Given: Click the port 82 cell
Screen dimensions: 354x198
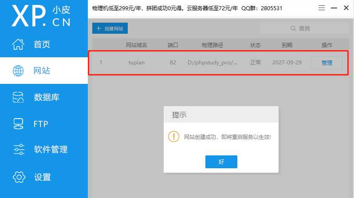Looking at the screenshot, I should tap(173, 63).
